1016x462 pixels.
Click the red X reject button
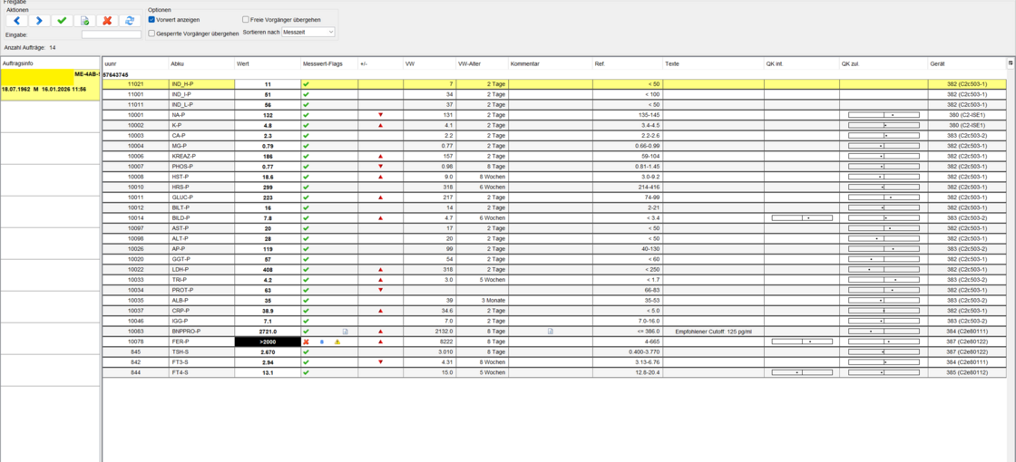(107, 20)
